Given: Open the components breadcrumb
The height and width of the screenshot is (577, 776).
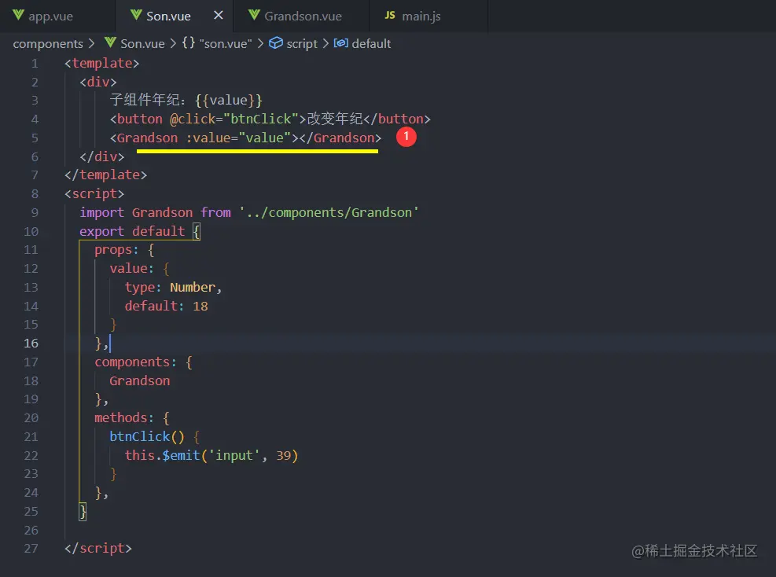Looking at the screenshot, I should (48, 43).
